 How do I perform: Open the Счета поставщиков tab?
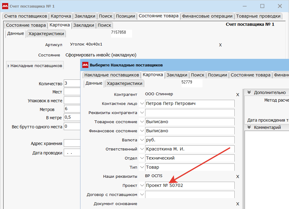[x=25, y=16]
